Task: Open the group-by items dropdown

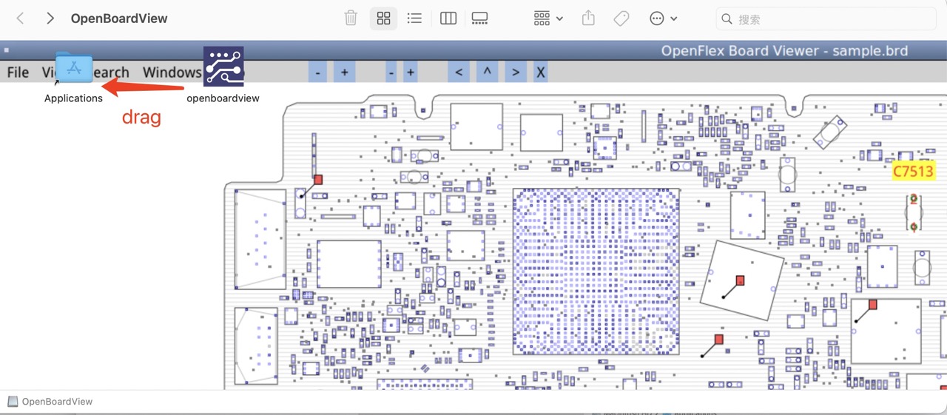Action: coord(548,18)
